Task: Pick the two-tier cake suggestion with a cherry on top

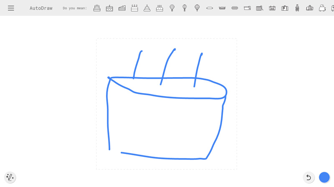Action: [97, 8]
